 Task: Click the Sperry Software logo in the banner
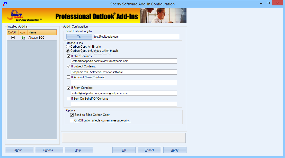click(24, 16)
